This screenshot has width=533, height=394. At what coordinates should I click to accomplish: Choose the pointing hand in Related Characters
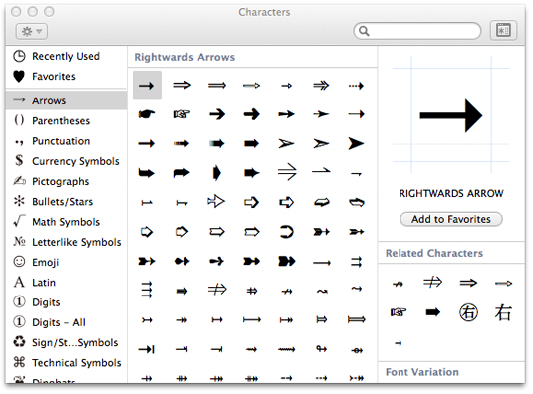399,311
